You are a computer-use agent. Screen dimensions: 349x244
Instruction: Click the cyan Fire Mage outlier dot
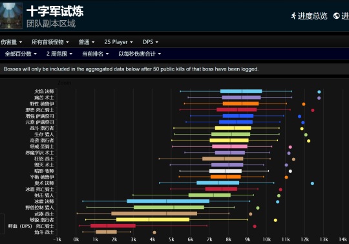point(319,92)
